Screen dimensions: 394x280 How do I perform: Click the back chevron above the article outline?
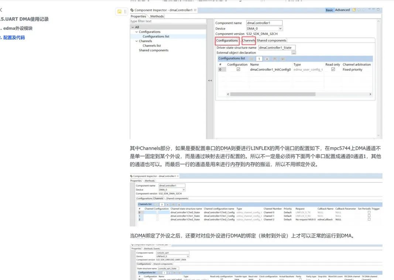pyautogui.click(x=1, y=10)
